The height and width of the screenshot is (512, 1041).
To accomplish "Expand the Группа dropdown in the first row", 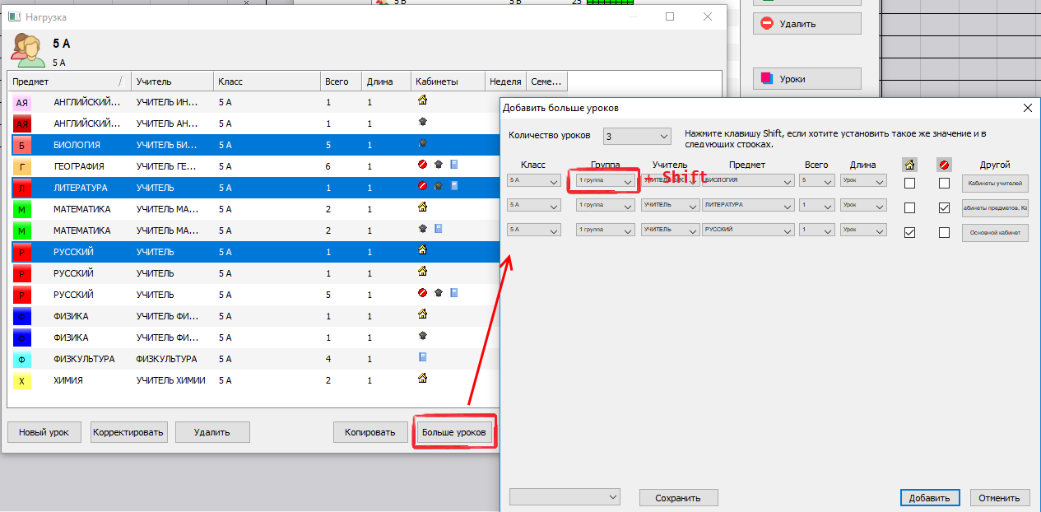I will [627, 181].
